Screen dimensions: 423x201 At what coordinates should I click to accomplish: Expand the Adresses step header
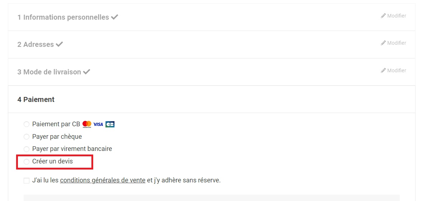pos(35,44)
